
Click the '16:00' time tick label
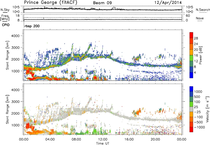pyautogui.click(x=129, y=140)
